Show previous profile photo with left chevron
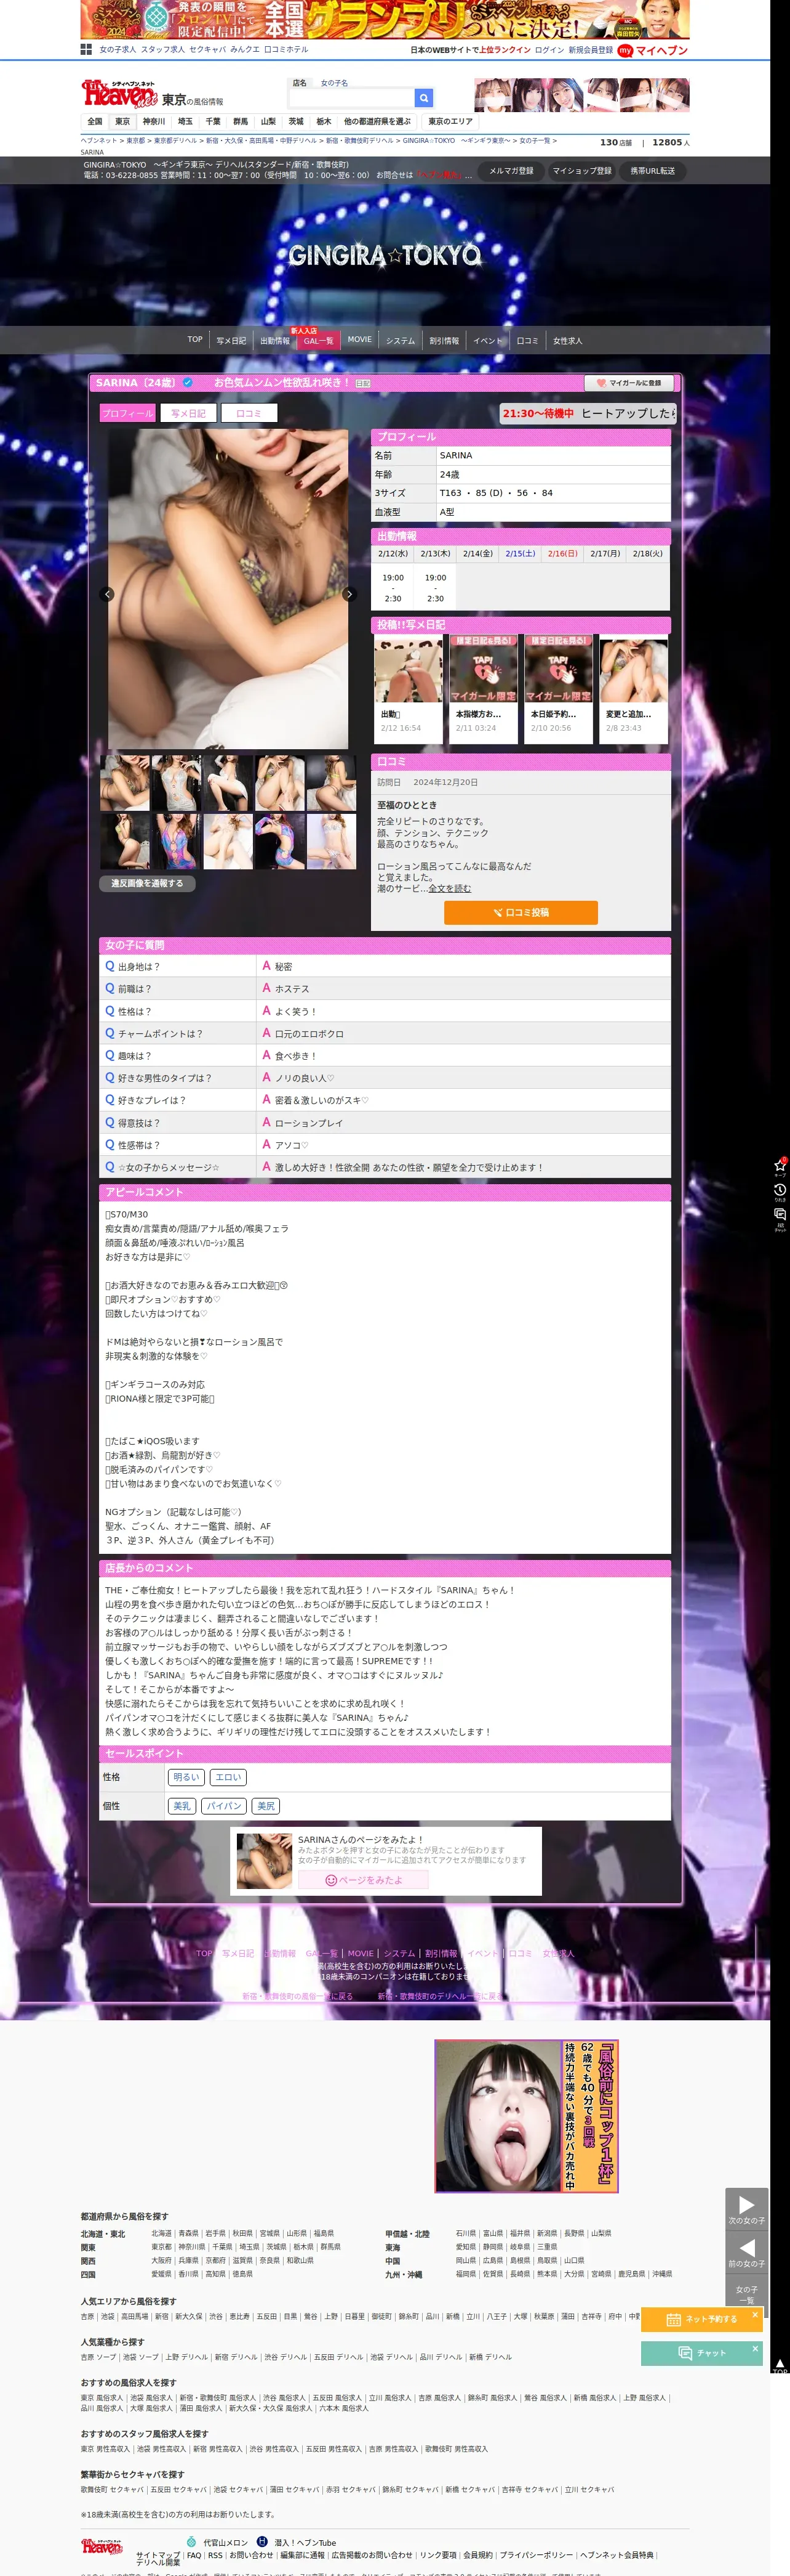 click(x=108, y=594)
